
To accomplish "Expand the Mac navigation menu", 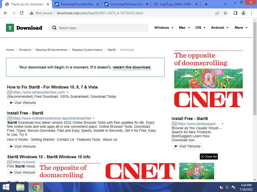I will [x=184, y=27].
